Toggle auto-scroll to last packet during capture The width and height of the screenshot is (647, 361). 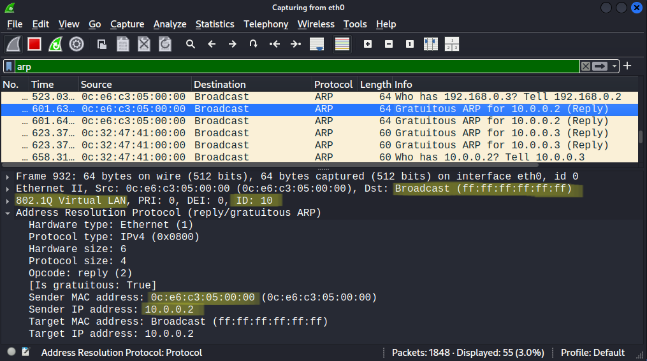click(316, 44)
